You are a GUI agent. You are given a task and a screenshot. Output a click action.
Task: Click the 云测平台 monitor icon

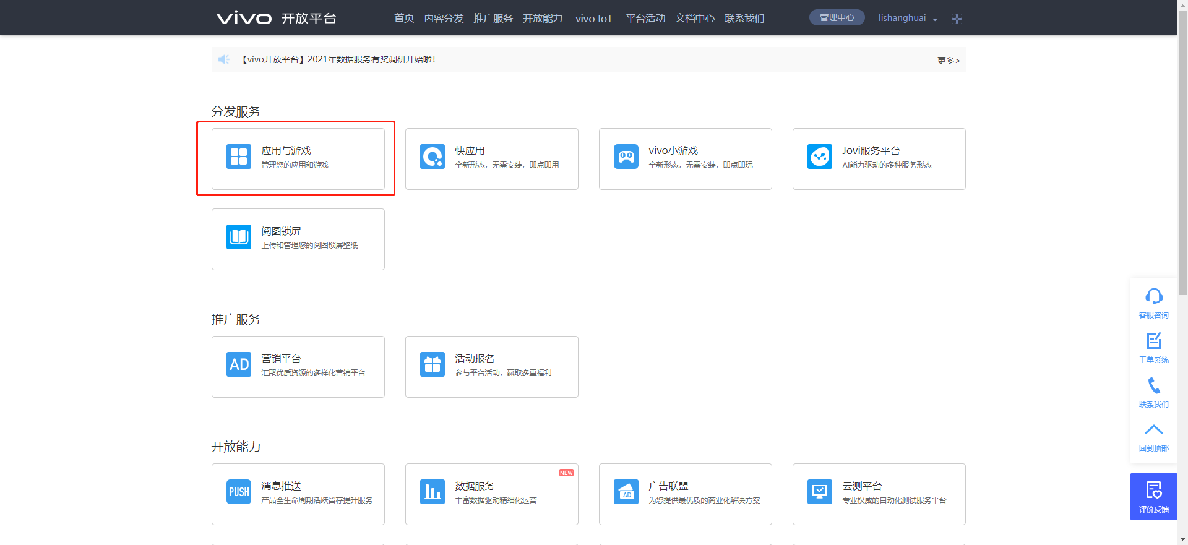820,492
